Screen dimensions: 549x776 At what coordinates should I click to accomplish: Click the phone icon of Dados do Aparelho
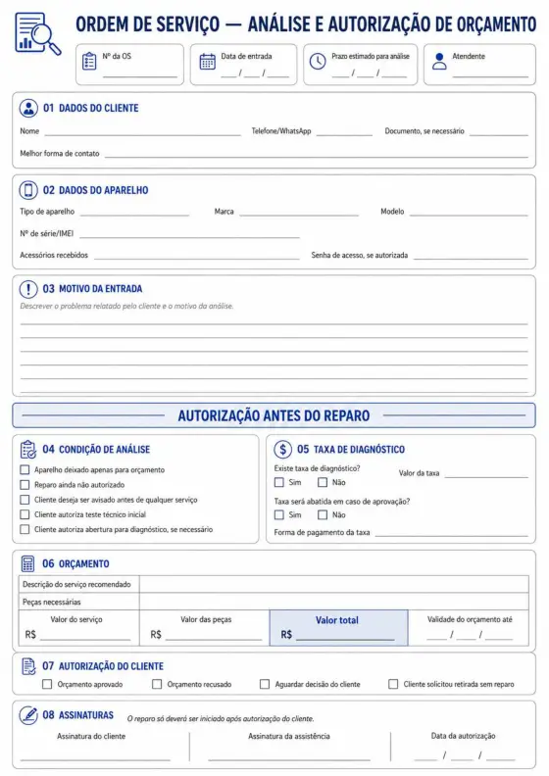pos(28,190)
